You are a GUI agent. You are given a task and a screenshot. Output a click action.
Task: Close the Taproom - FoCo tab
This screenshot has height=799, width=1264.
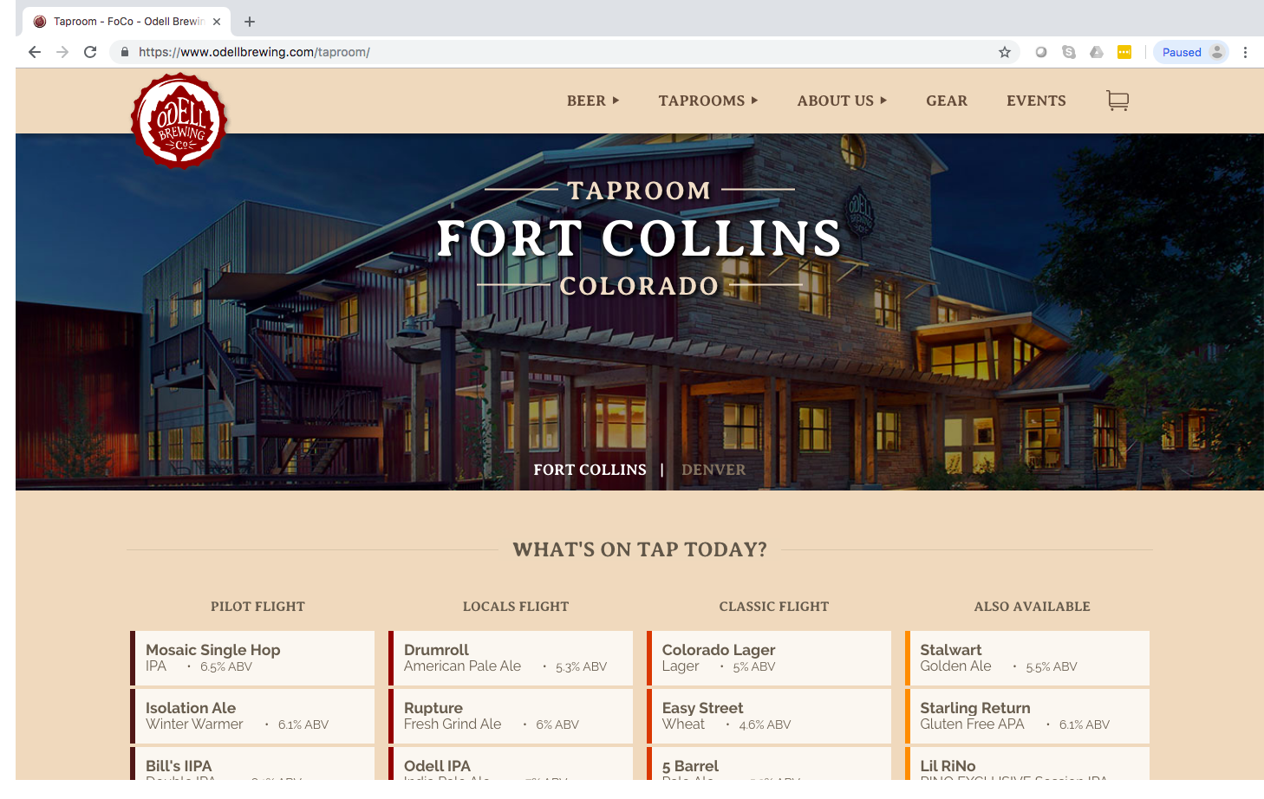(x=217, y=22)
